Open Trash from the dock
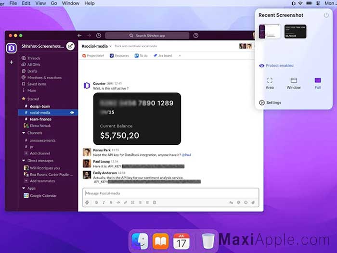This screenshot has height=253, width=337. click(x=208, y=241)
